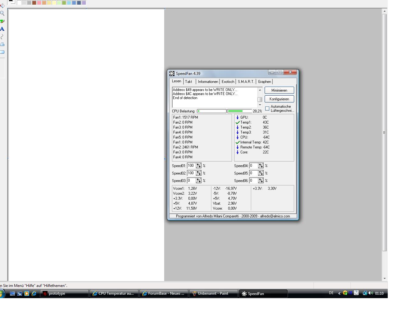
Task: Click the Speed03 spinner arrows
Action: (x=198, y=181)
